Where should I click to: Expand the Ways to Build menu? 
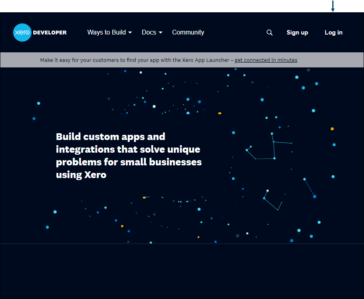tap(109, 32)
